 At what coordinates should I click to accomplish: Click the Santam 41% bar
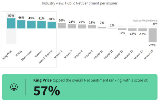(x=42, y=25)
